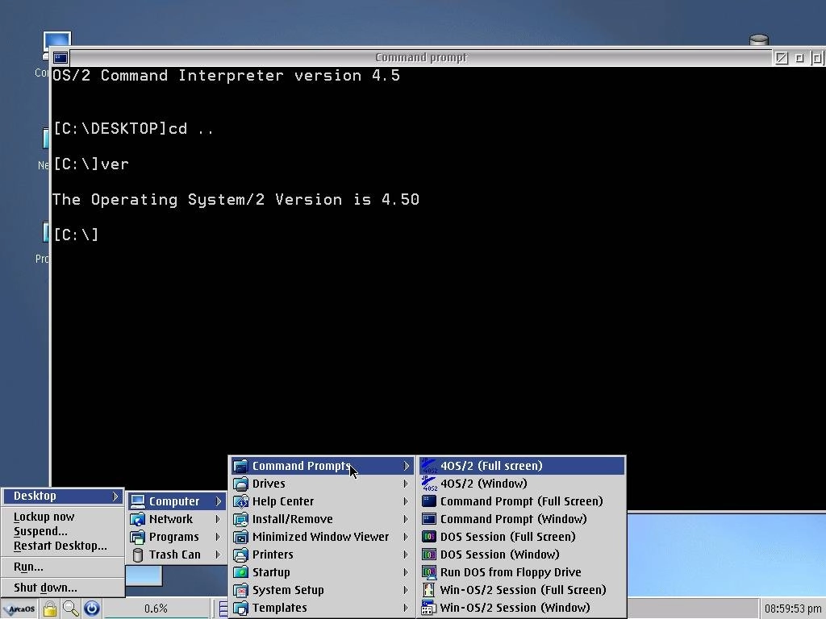Screen dimensions: 826x619
Task: Choose Shut down...
Action: [45, 588]
